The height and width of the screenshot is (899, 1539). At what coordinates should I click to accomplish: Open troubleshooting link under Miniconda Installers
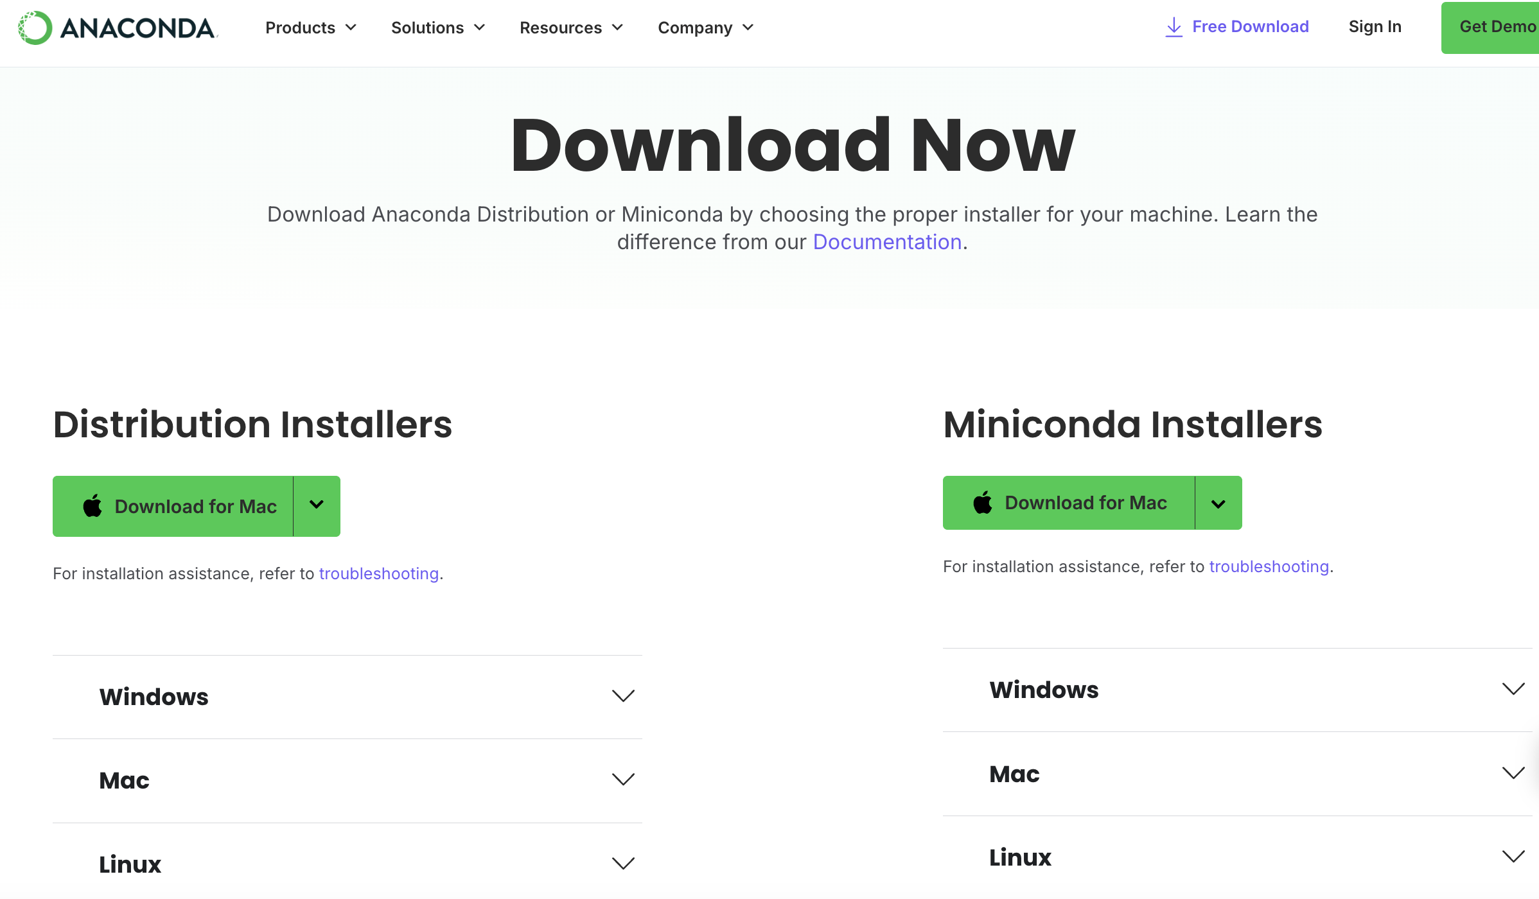[1269, 566]
